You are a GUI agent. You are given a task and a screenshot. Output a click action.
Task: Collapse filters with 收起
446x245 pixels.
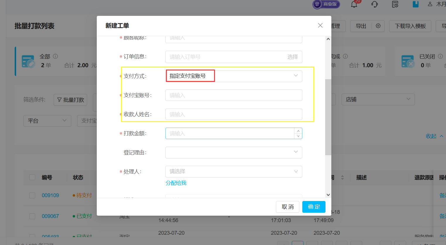click(434, 136)
